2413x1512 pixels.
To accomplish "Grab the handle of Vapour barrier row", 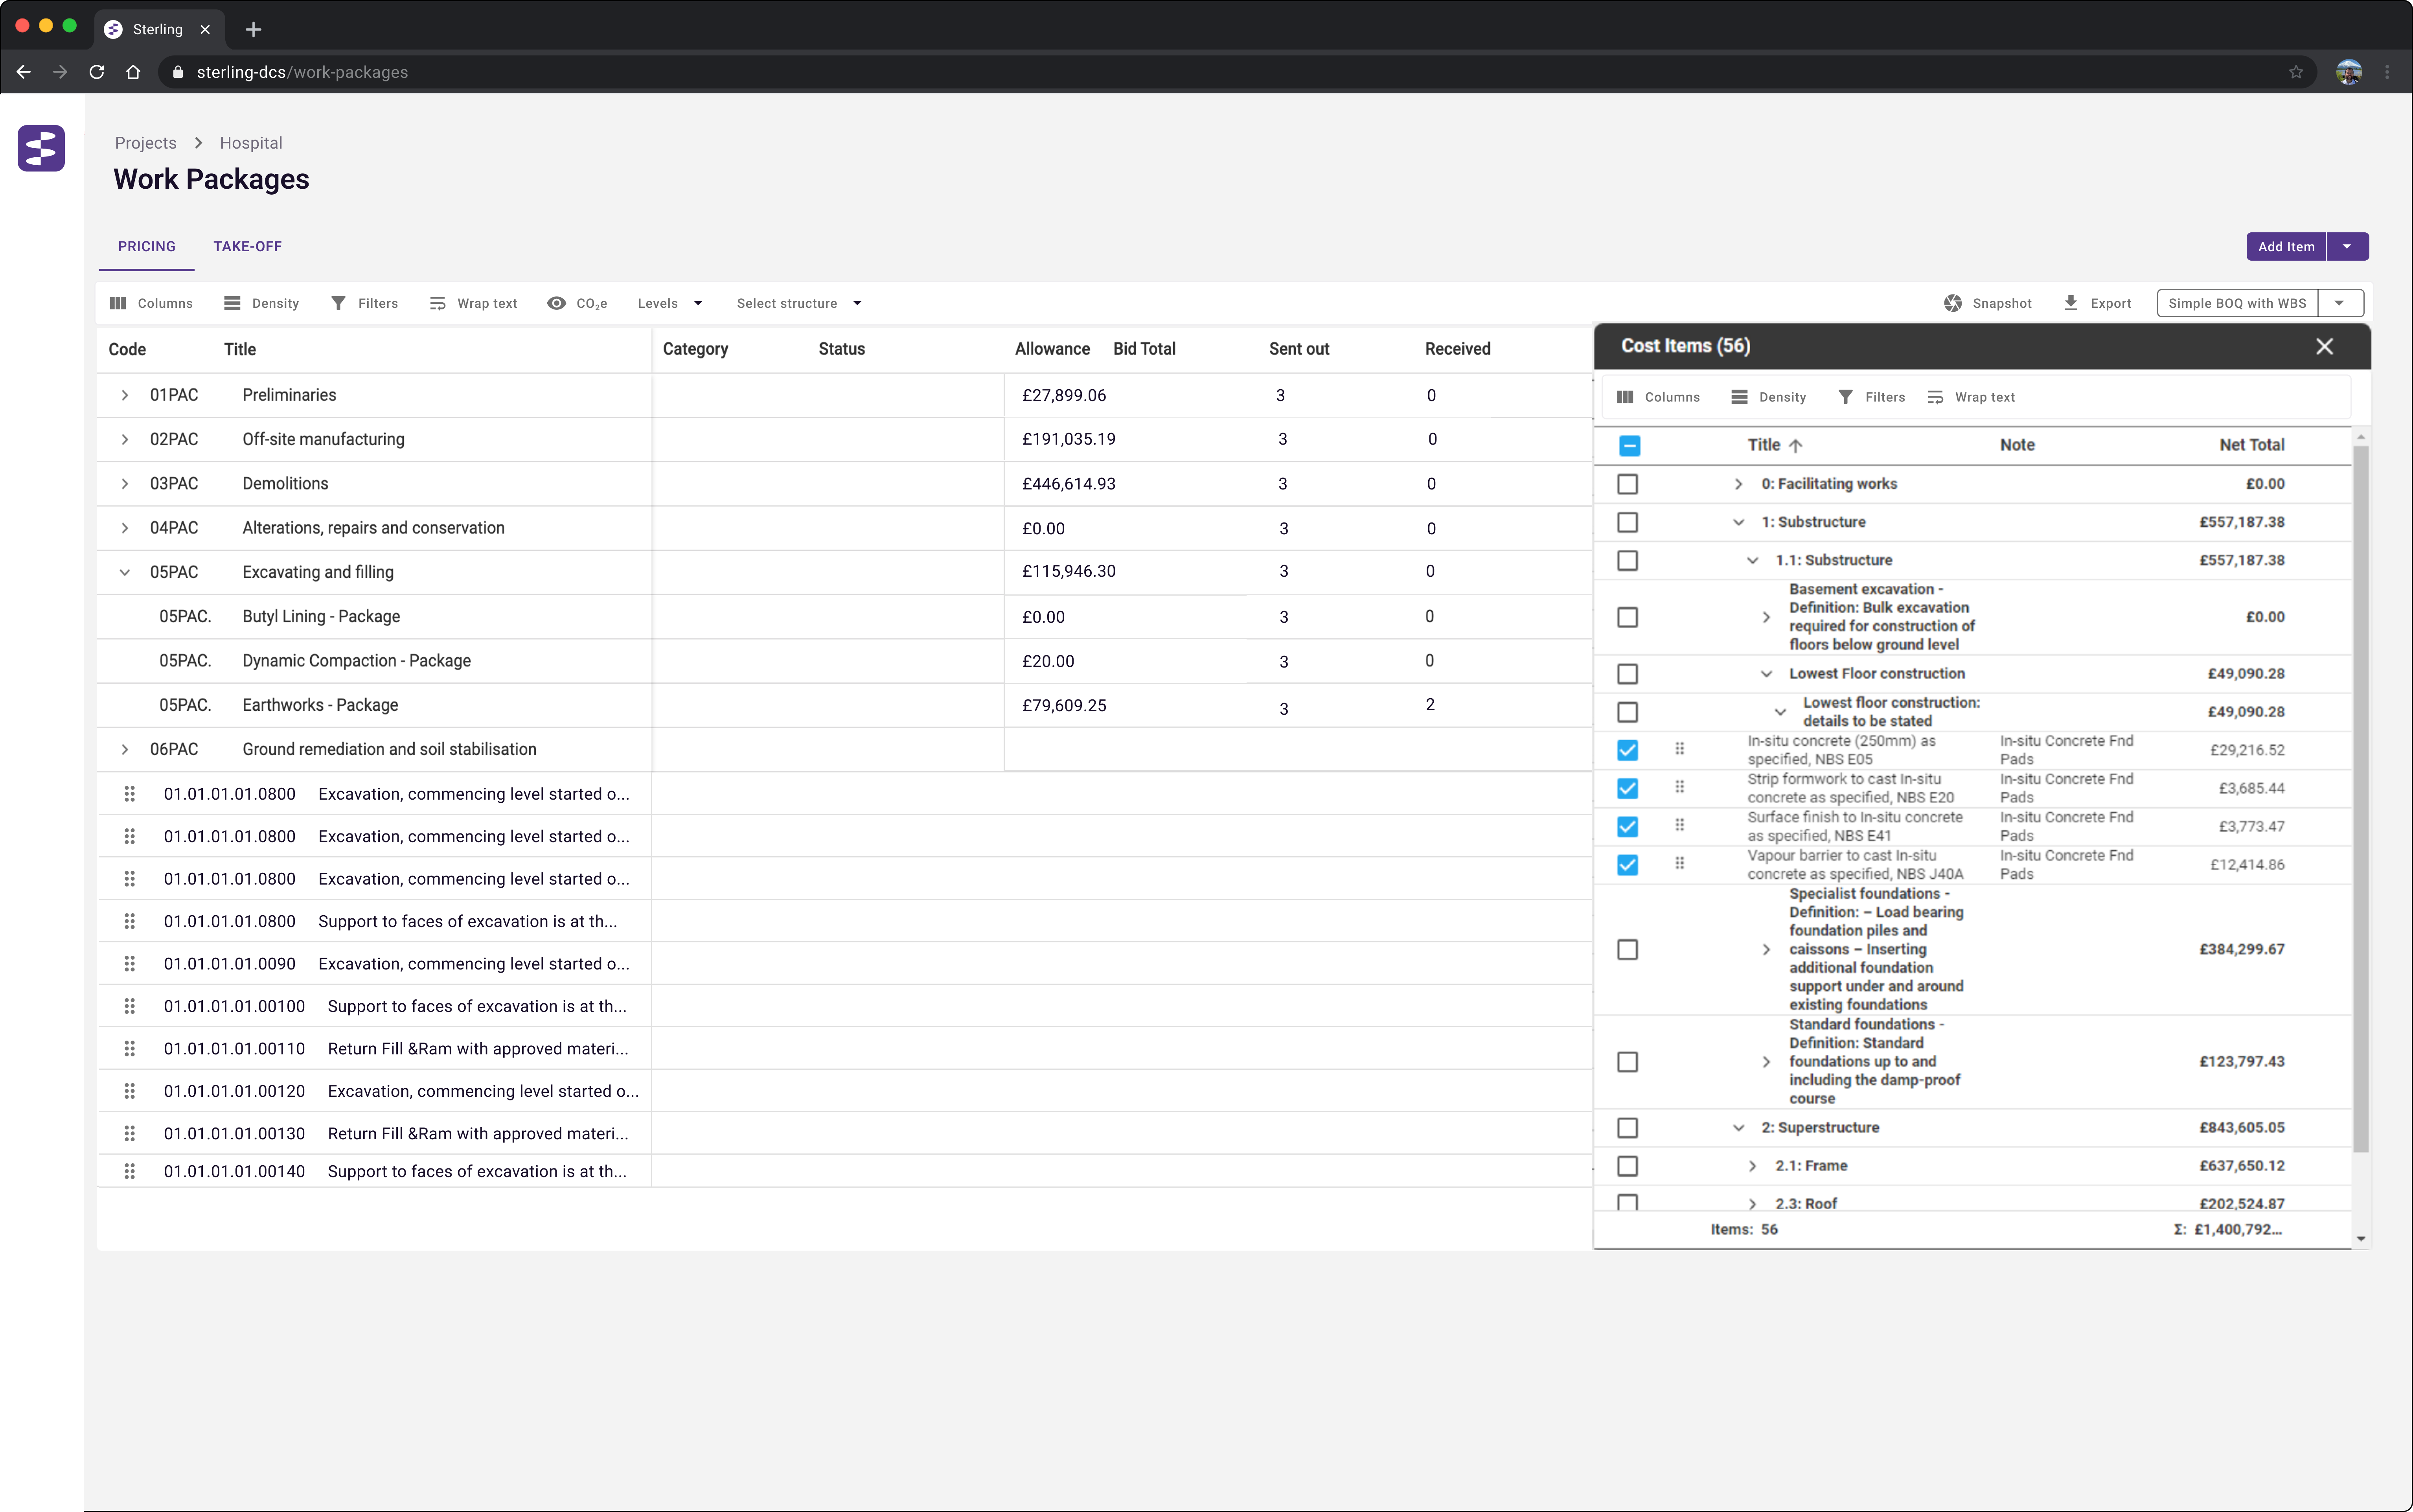I will [1679, 863].
